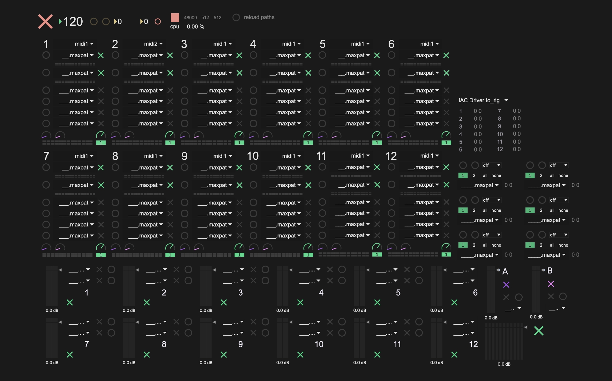The image size is (612, 381).
Task: Click the purple X under bus A
Action: point(506,285)
